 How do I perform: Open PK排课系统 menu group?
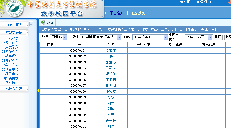(14, 89)
